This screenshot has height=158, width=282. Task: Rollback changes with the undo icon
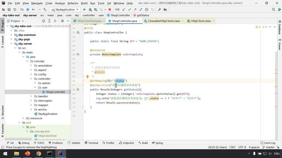152,10
